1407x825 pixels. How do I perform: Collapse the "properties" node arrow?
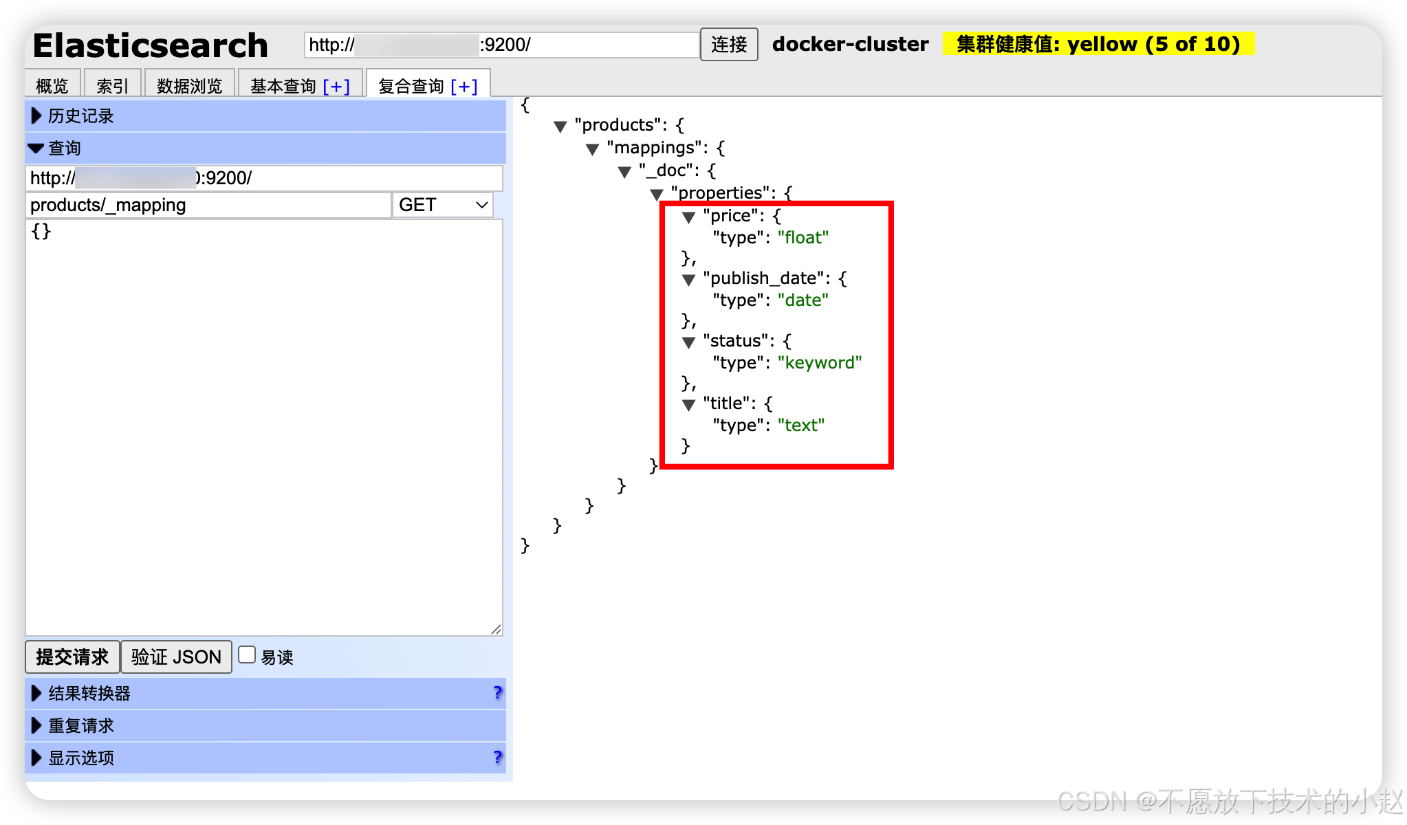point(657,195)
